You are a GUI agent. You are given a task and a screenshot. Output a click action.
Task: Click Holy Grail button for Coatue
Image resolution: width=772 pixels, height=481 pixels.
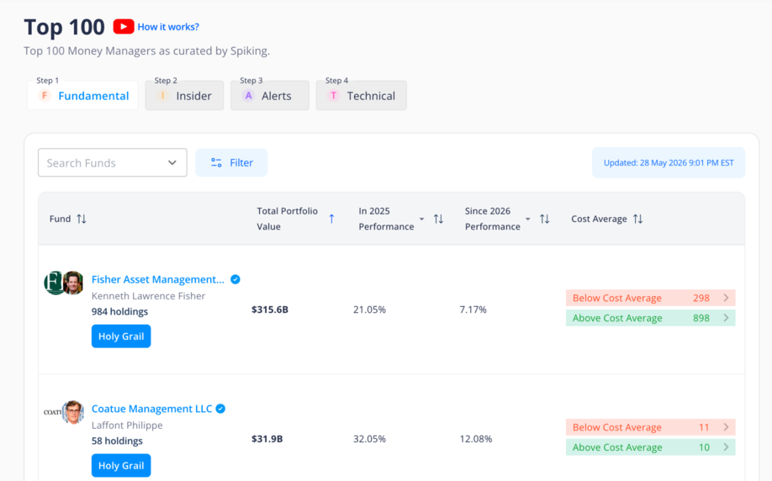[121, 466]
